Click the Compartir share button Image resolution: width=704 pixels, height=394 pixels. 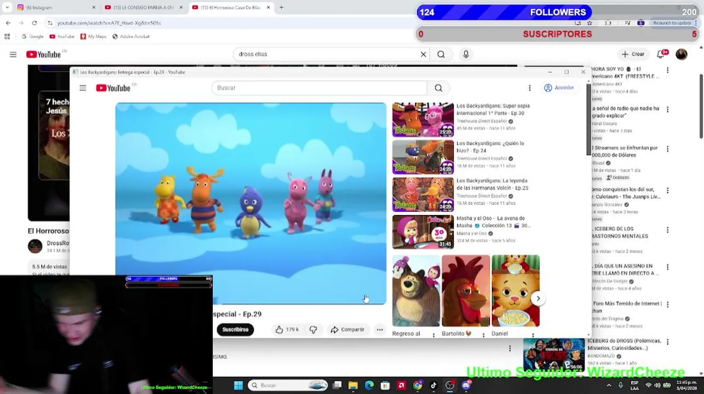[x=348, y=329]
